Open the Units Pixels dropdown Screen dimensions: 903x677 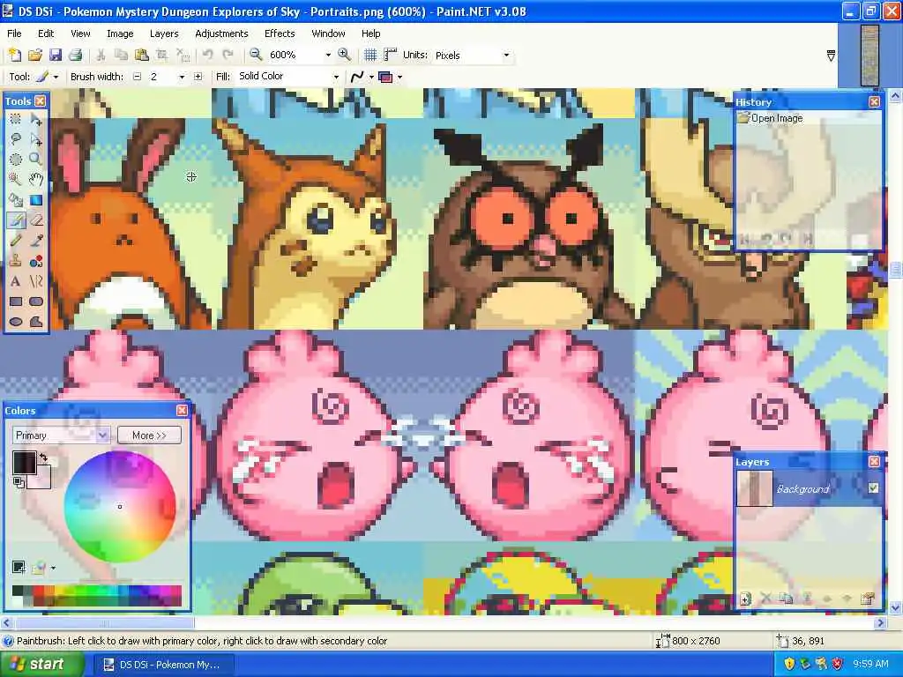[506, 56]
